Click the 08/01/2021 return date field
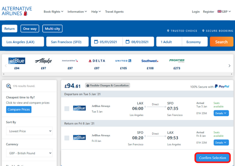235x166 pixels. 138,42
